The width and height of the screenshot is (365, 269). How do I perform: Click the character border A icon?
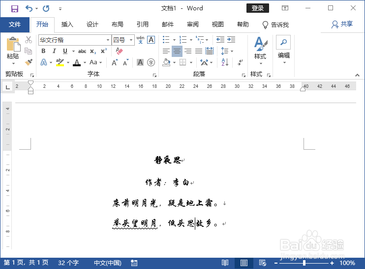pos(152,40)
